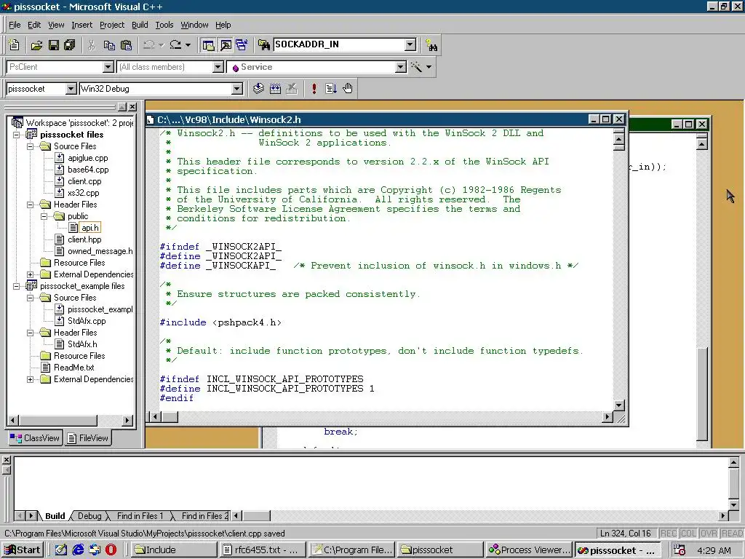
Task: Select owned_message.h in the file tree
Action: point(100,251)
